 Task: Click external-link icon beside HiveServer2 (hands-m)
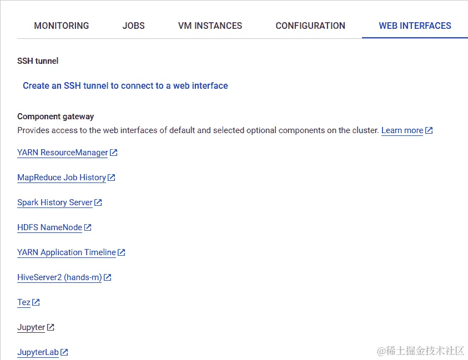tap(108, 277)
